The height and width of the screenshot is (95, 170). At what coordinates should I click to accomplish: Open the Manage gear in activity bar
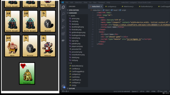point(63,86)
